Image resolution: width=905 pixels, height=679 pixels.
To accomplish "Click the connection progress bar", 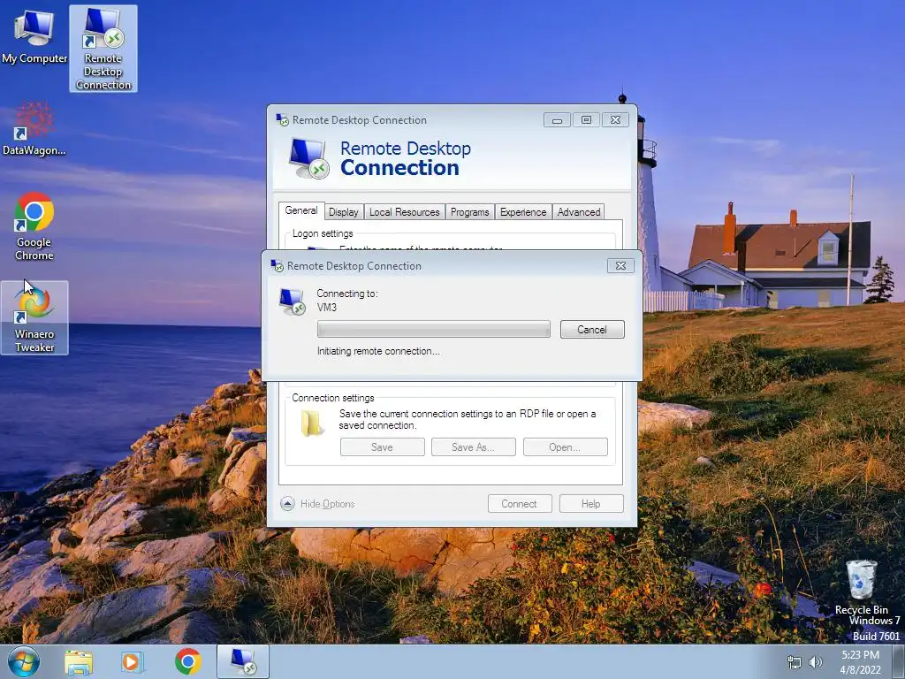I will [433, 329].
